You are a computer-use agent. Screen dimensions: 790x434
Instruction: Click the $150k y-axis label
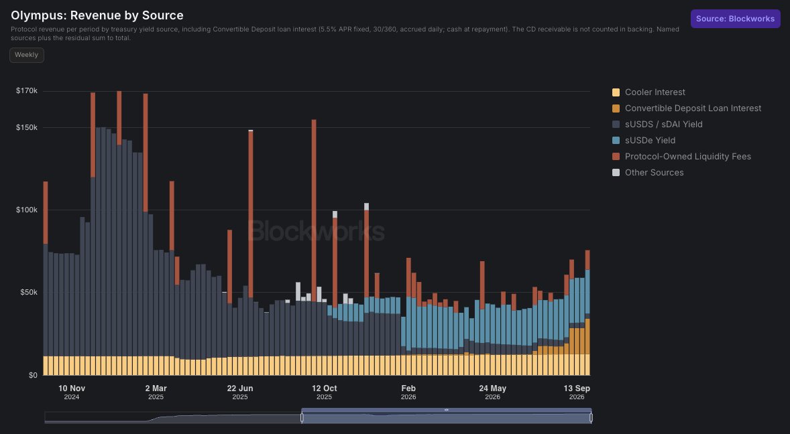pos(27,127)
